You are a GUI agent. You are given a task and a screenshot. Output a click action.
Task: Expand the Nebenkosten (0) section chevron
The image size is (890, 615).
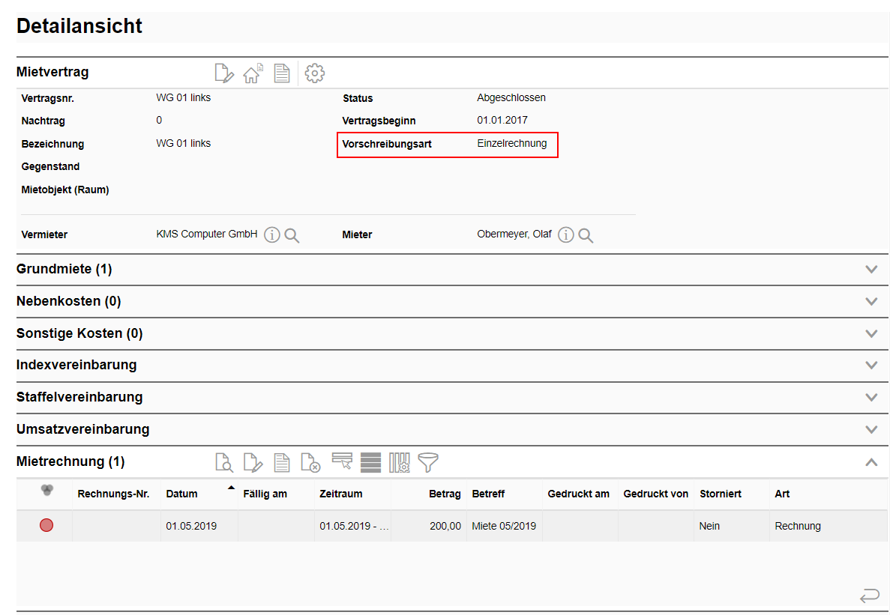tap(871, 301)
